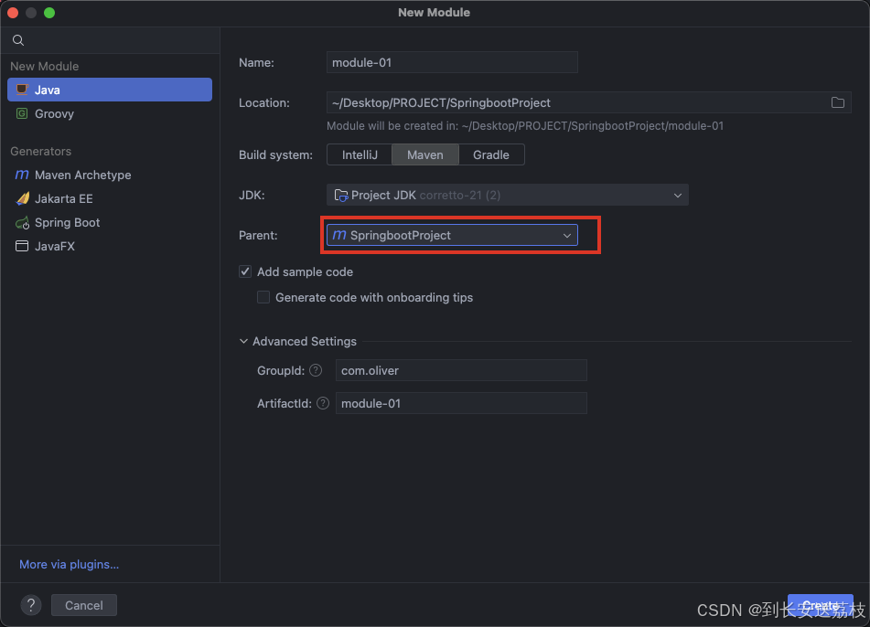Click the Java cup icon
The height and width of the screenshot is (627, 870).
(x=22, y=90)
